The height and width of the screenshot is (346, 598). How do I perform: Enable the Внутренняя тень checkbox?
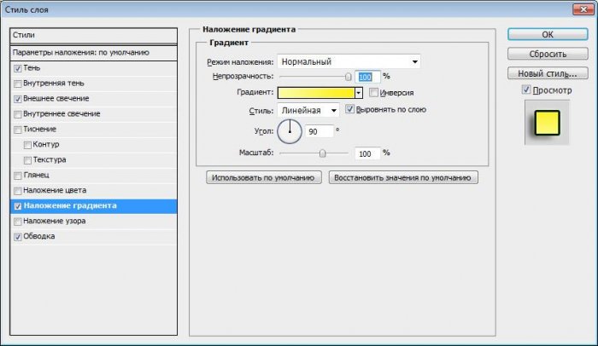click(18, 84)
